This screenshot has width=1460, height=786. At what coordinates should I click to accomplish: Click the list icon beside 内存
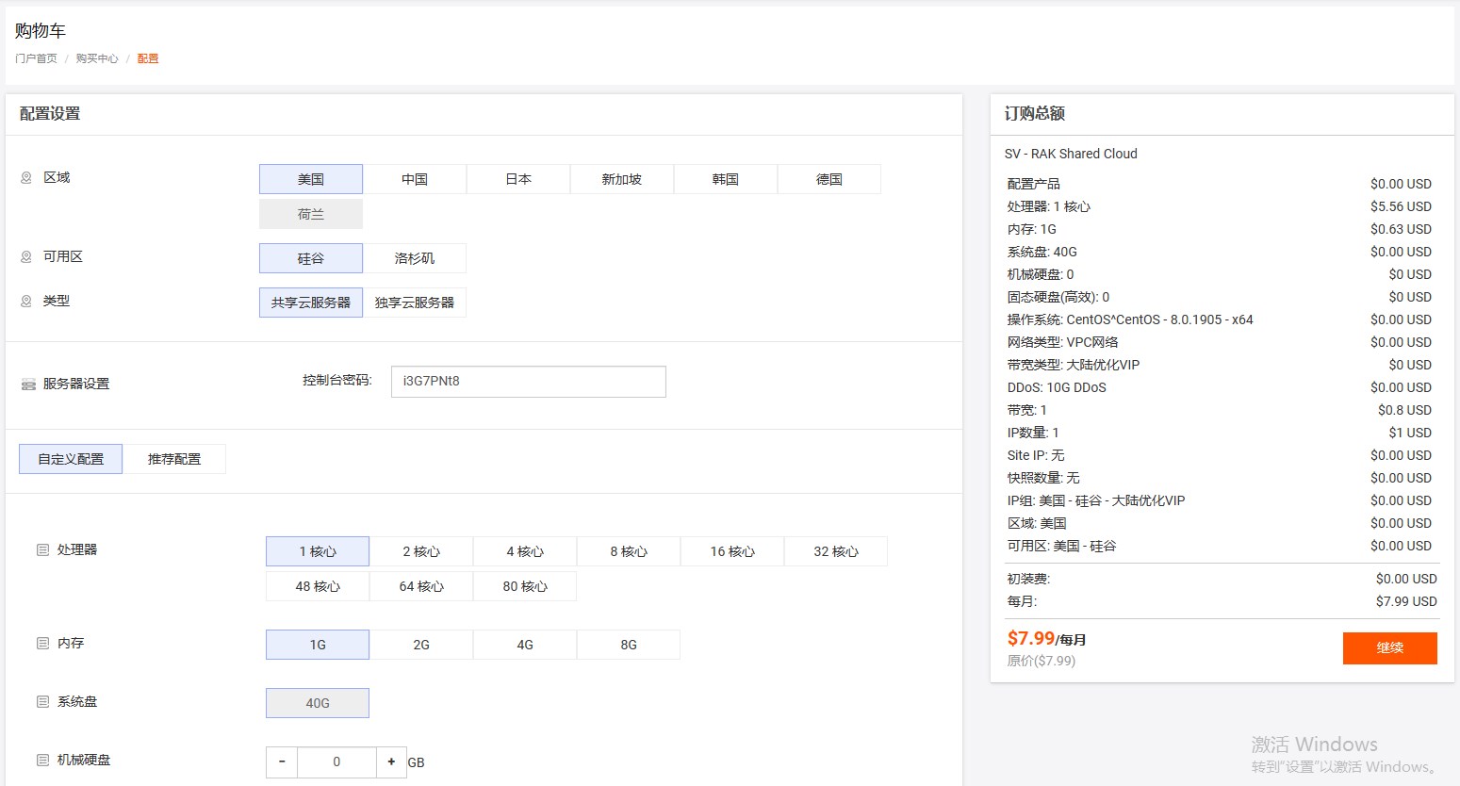[x=42, y=644]
